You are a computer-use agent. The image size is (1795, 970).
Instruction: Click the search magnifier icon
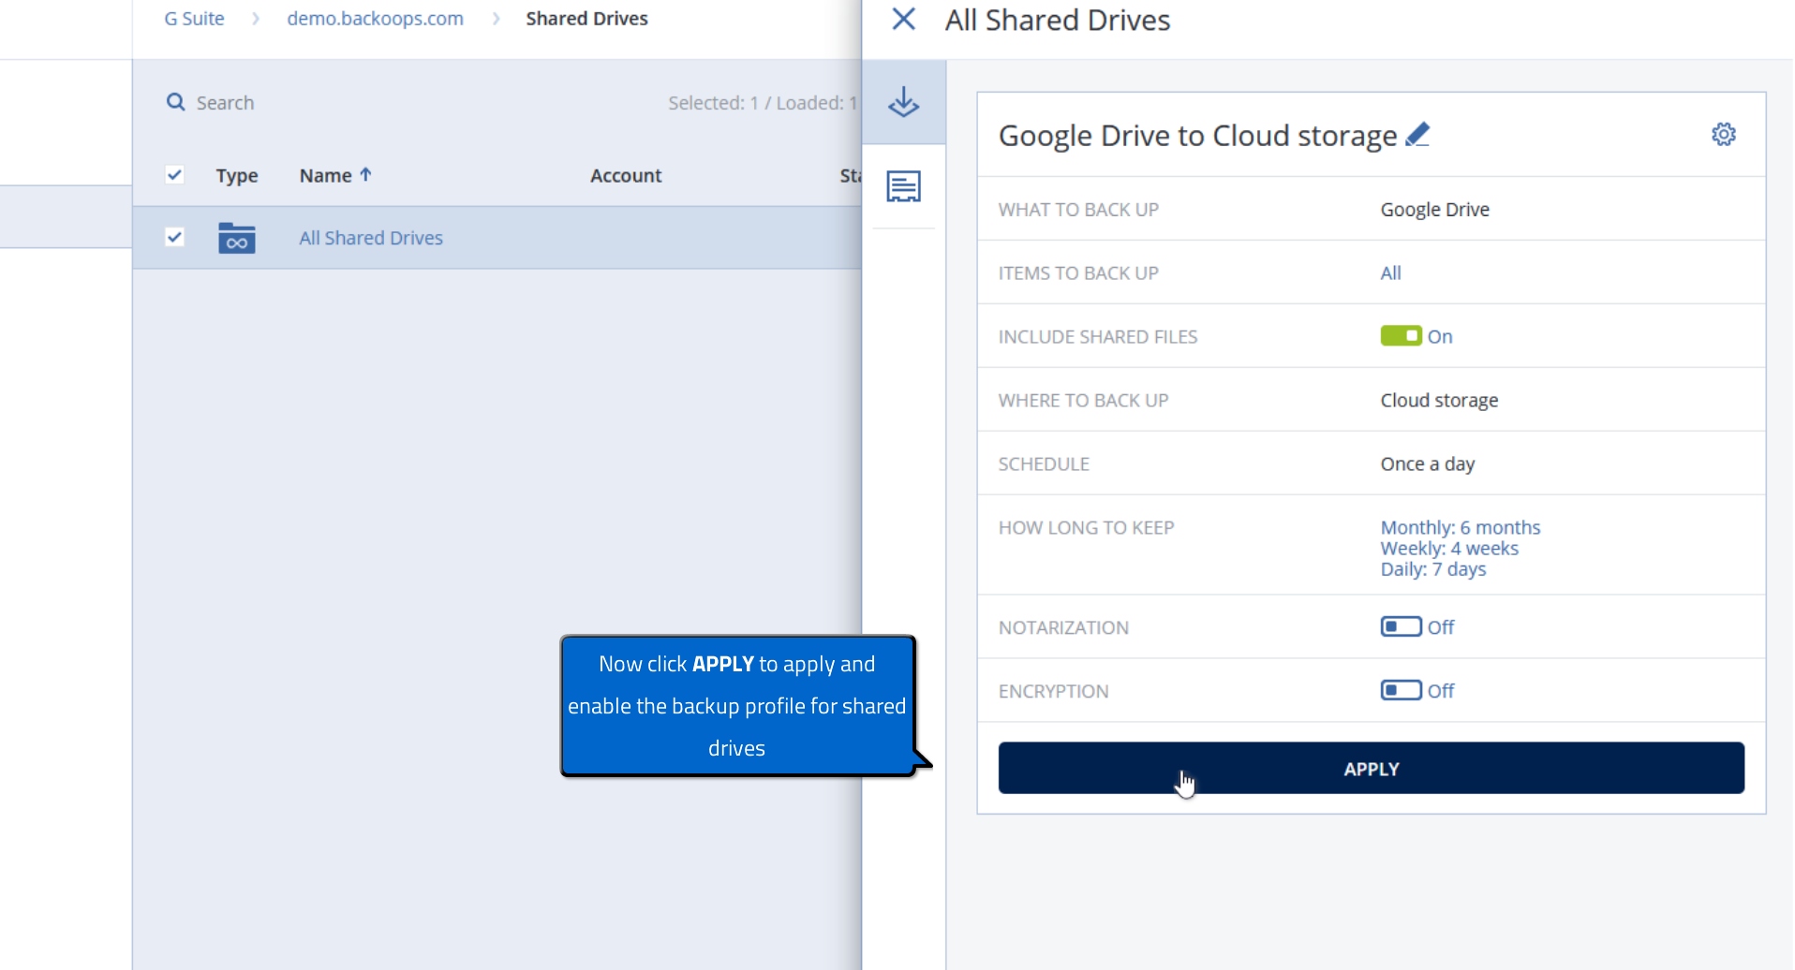click(x=175, y=102)
